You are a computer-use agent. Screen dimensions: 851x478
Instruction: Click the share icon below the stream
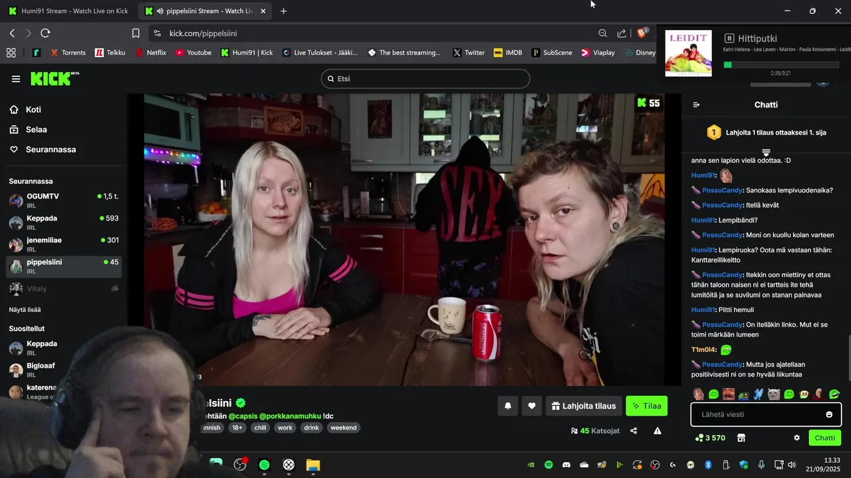[x=634, y=431]
